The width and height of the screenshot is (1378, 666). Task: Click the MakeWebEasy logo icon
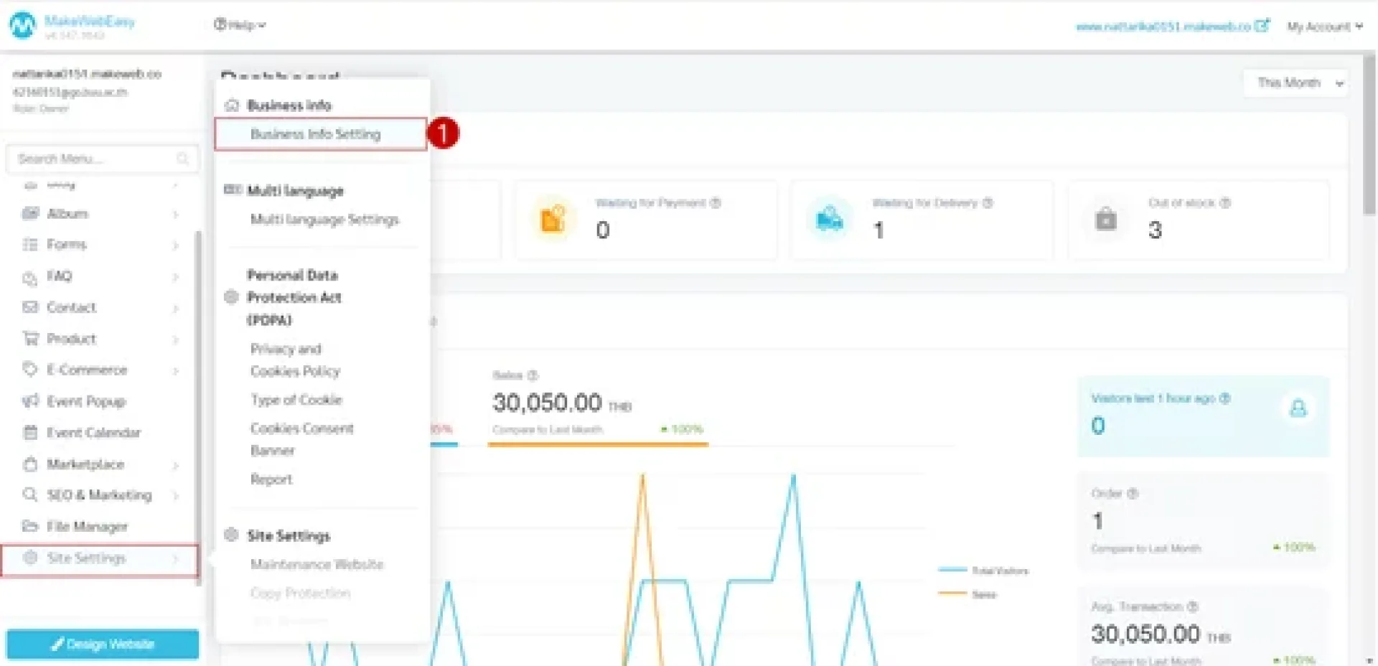pyautogui.click(x=22, y=25)
